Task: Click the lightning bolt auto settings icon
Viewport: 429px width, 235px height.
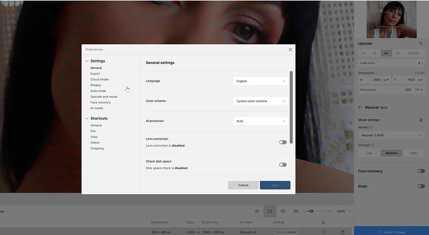Action: [x=421, y=120]
